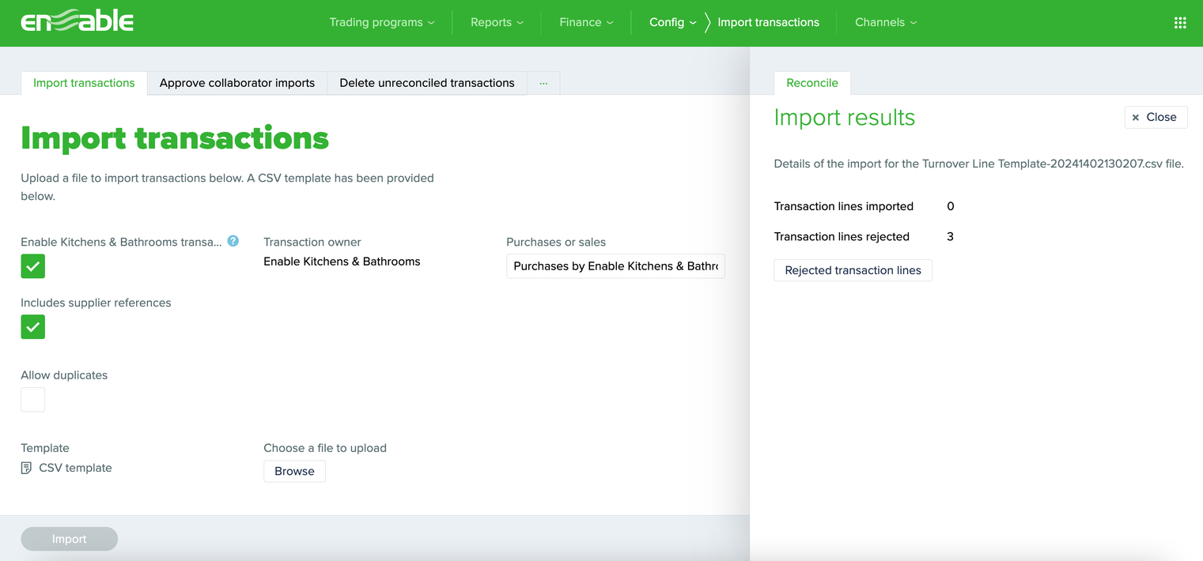1203x561 pixels.
Task: Click the Transaction lines imported label
Action: pyautogui.click(x=843, y=206)
